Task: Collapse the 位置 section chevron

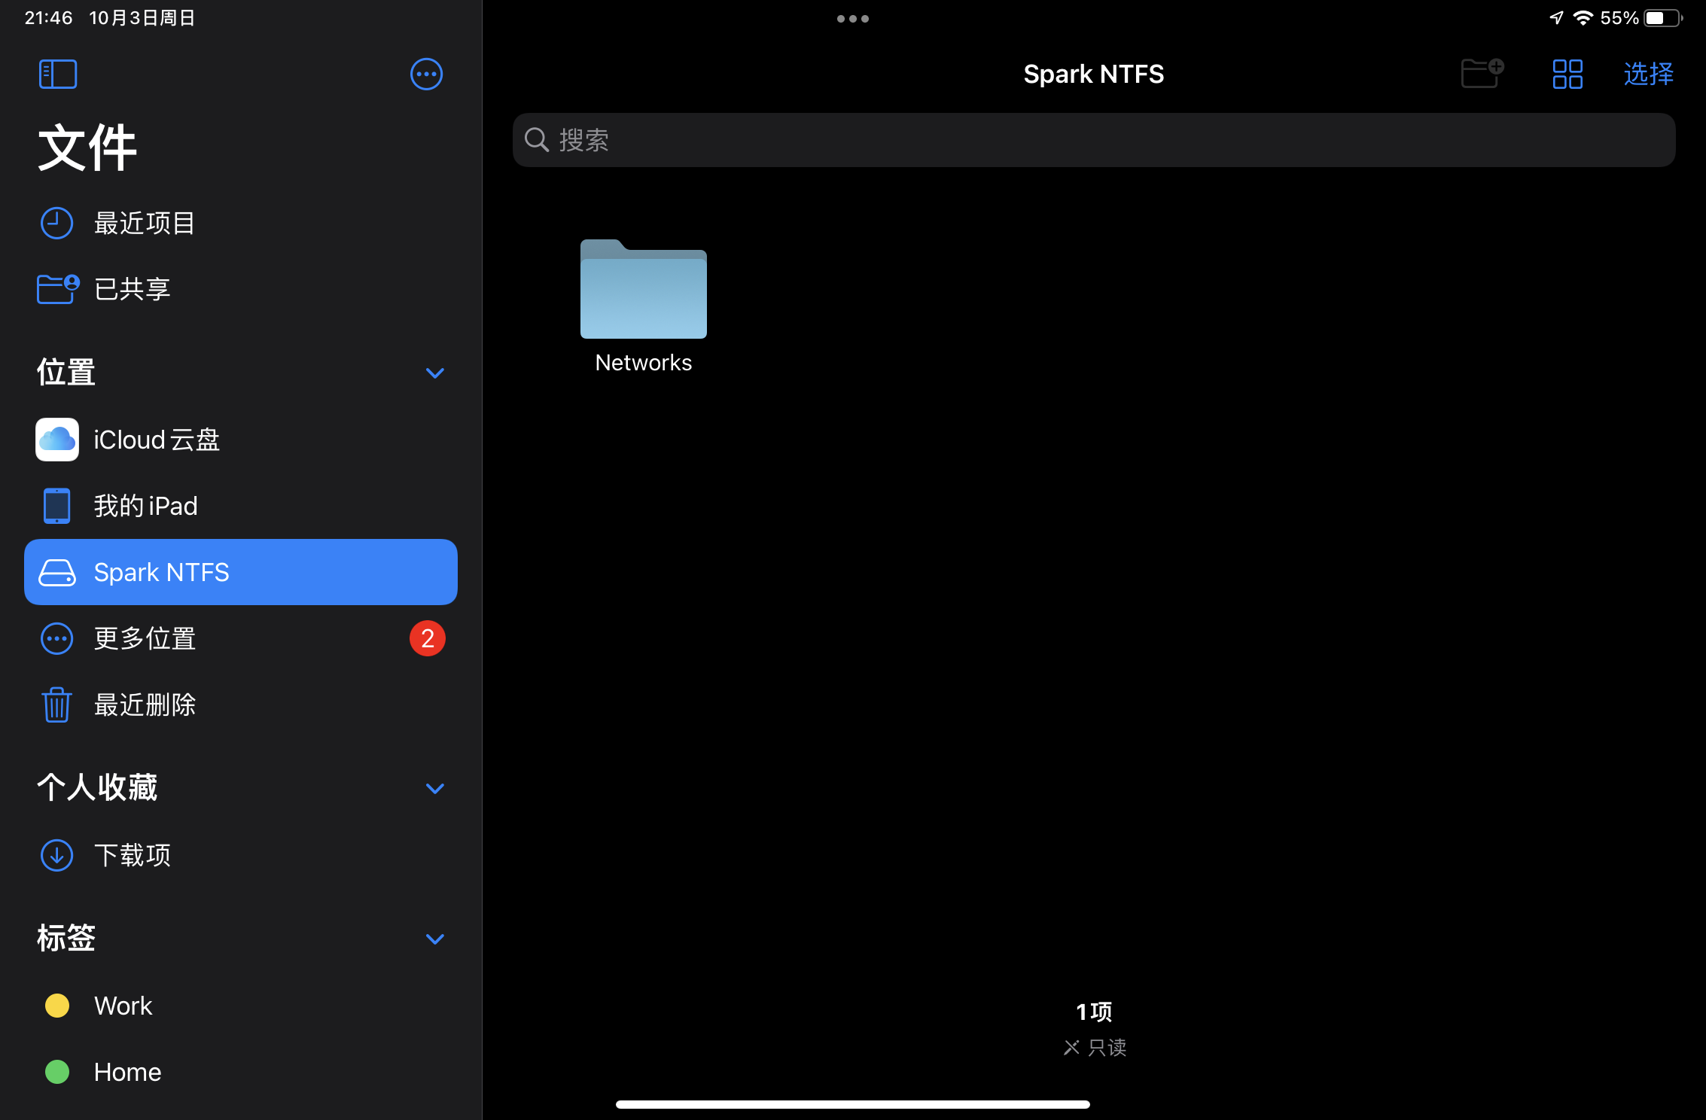Action: 434,373
